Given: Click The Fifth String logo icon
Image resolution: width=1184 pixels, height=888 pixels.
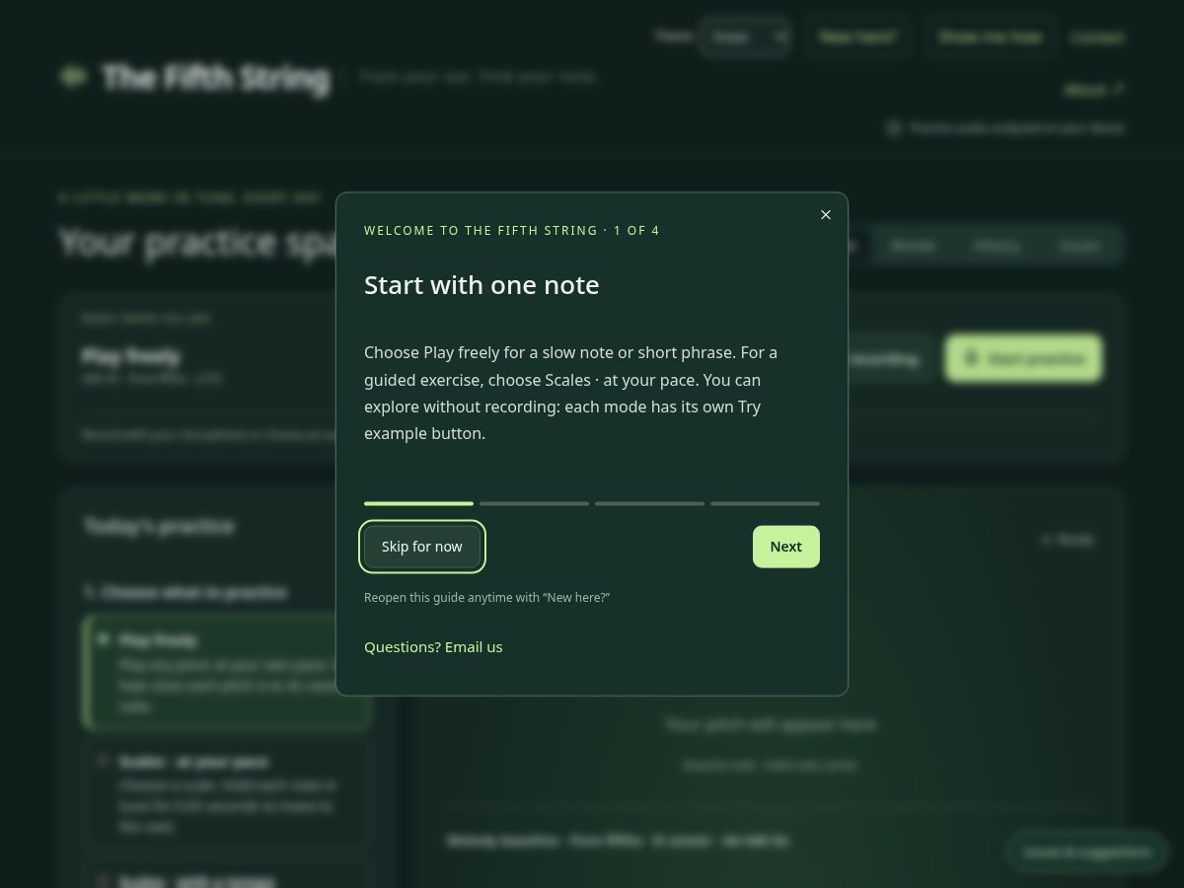Looking at the screenshot, I should point(73,76).
